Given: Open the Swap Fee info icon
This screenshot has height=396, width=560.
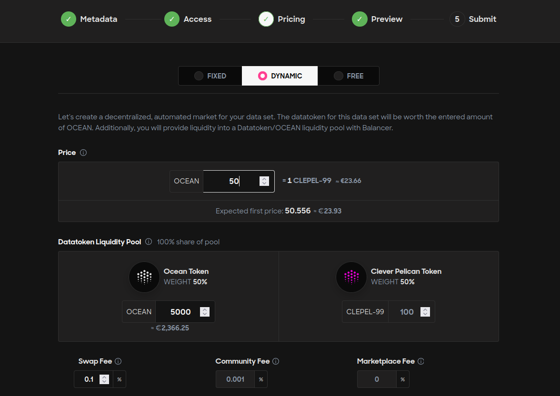Looking at the screenshot, I should coord(118,361).
